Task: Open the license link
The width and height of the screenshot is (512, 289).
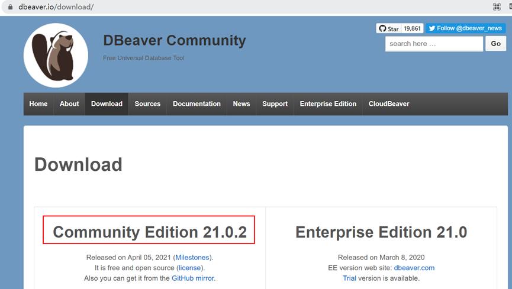Action: [x=190, y=268]
